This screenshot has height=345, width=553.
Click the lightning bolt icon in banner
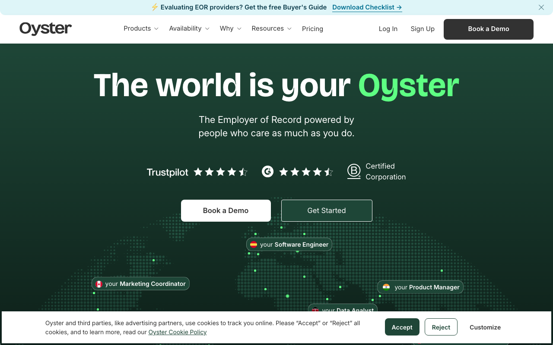coord(155,7)
